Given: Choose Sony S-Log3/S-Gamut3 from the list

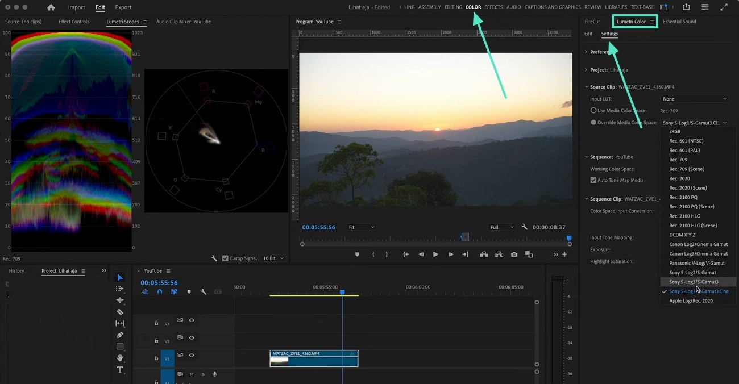Looking at the screenshot, I should 694,282.
